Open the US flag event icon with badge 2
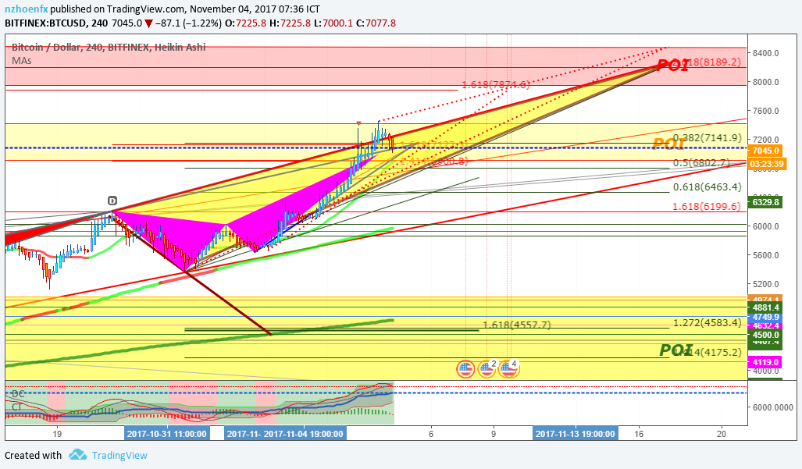The height and width of the screenshot is (469, 802). pyautogui.click(x=487, y=368)
